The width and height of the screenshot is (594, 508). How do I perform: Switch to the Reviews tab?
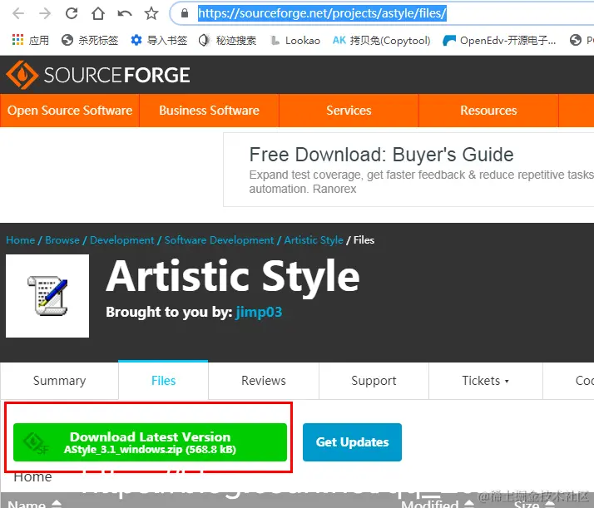264,381
